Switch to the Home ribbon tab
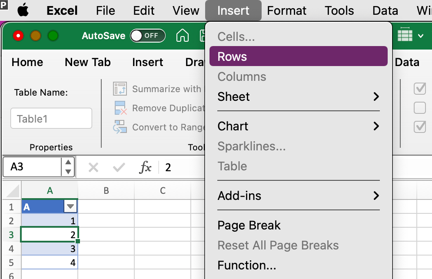The height and width of the screenshot is (279, 432). [27, 62]
